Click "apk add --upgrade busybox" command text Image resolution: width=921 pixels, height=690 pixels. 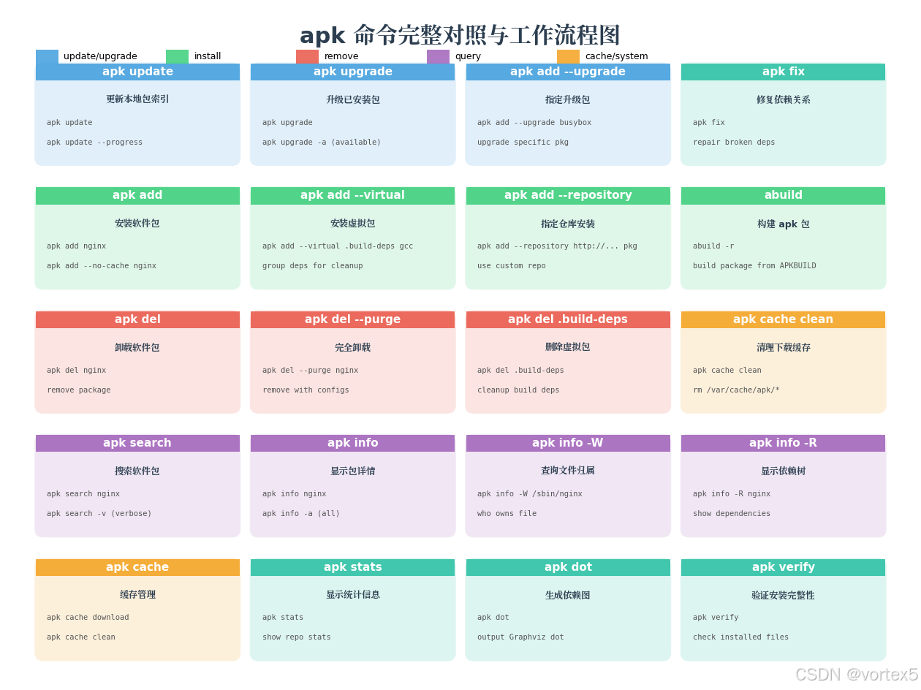[534, 123]
